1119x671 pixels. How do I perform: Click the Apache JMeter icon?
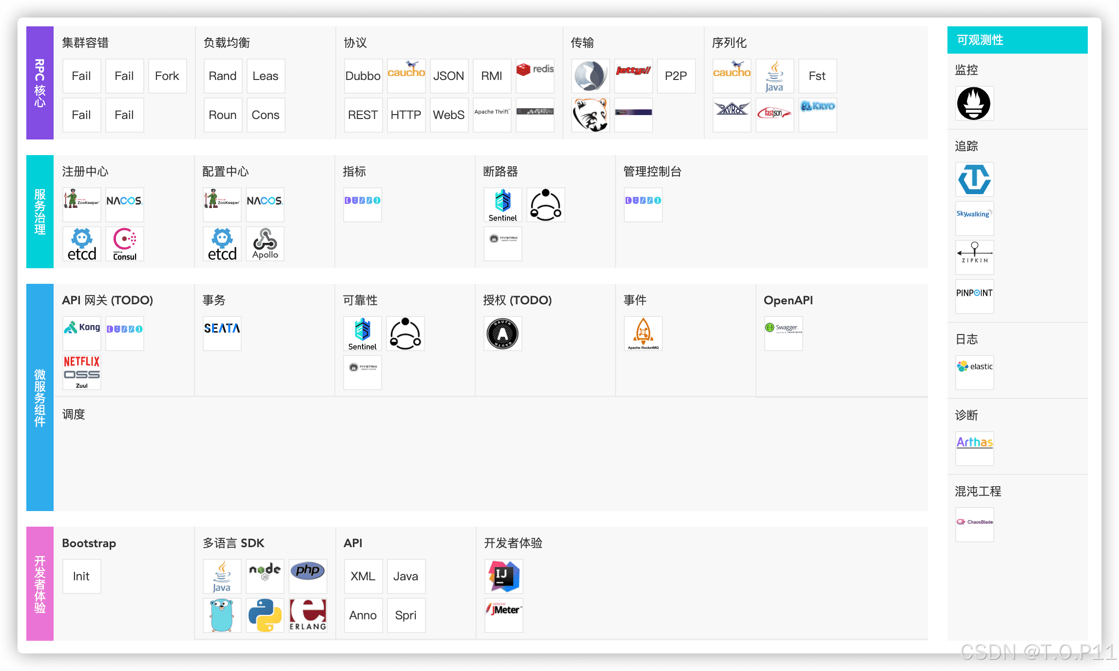click(503, 615)
